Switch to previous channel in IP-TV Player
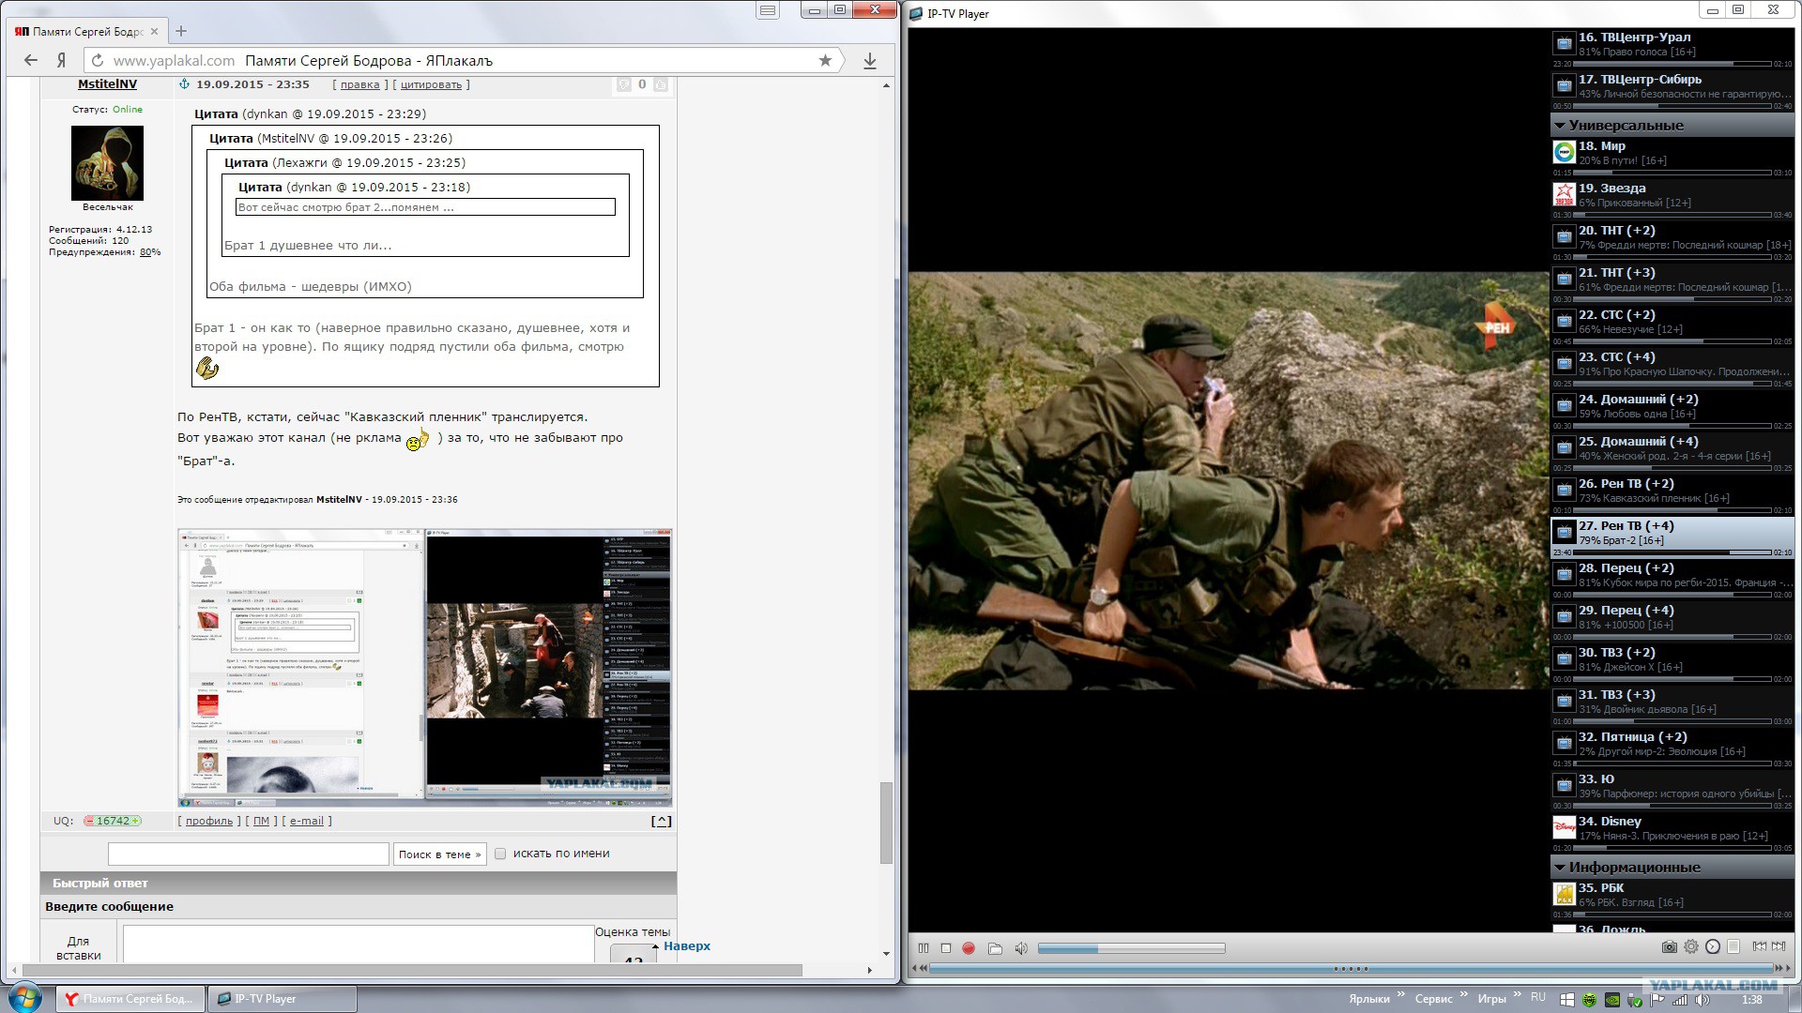 1760,946
